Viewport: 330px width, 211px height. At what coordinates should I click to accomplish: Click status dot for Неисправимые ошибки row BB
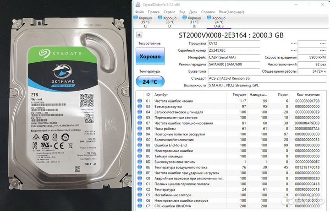click(x=139, y=151)
